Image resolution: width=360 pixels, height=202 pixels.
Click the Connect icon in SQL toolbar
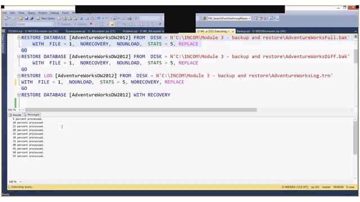click(x=6, y=24)
